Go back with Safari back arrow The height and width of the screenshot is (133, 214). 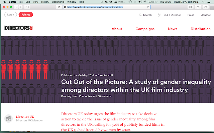click(x=16, y=7)
